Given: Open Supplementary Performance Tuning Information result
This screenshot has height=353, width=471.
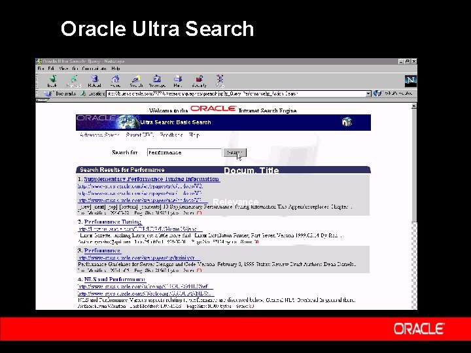Looking at the screenshot, I should (x=152, y=179).
